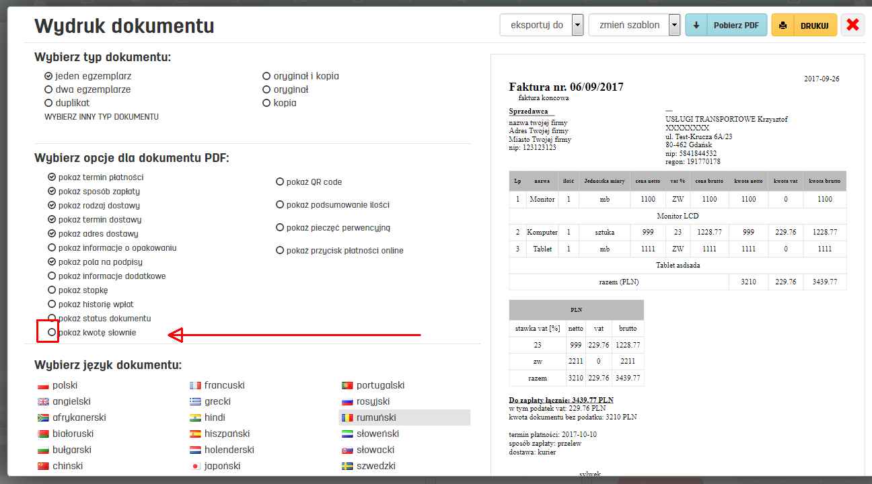Select the British flag icon for angielski
This screenshot has height=484, width=872.
42,401
